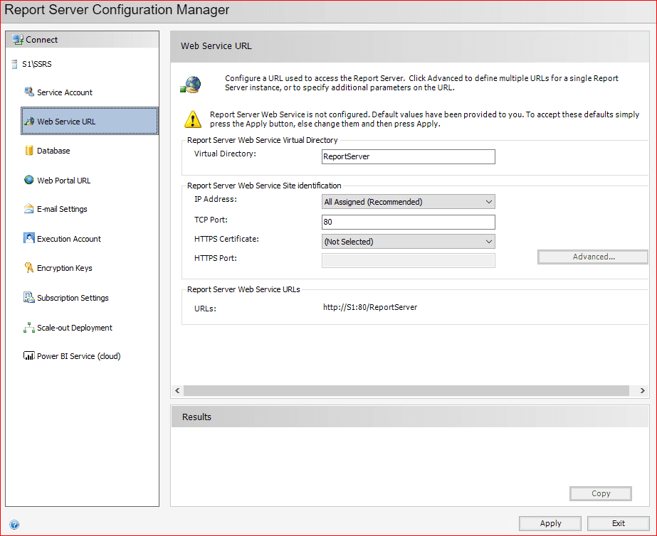Click the Execution Account icon
The image size is (657, 536).
(x=29, y=238)
